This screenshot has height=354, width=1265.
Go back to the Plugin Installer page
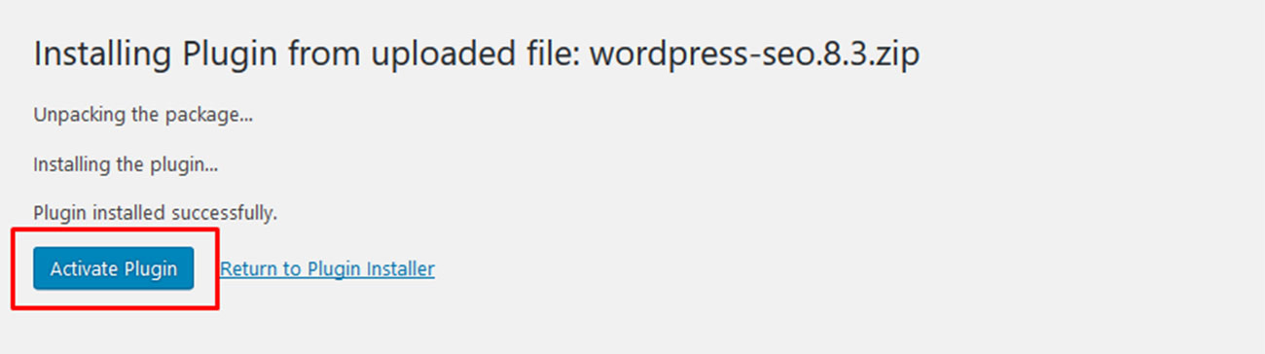(x=328, y=268)
